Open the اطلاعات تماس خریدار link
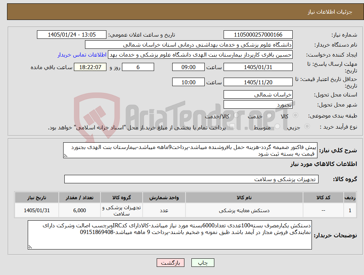The width and height of the screenshot is (364, 275). pyautogui.click(x=82, y=55)
